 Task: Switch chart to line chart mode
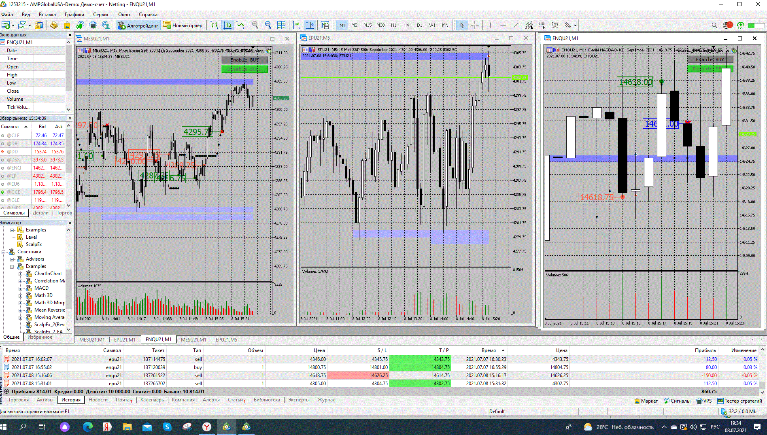[x=240, y=25]
